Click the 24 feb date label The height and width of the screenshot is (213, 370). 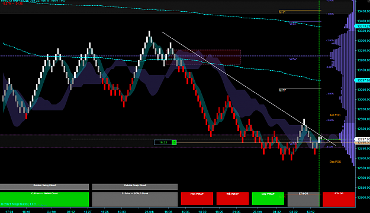(x=52, y=211)
